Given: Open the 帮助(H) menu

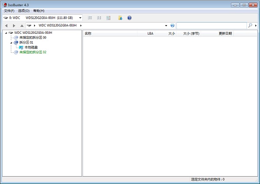Looking at the screenshot, I should tap(39, 11).
